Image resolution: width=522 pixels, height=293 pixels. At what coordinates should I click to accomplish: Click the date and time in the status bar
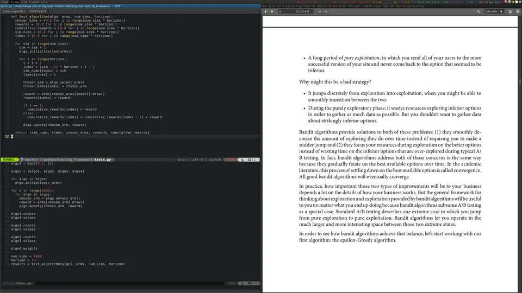point(490,2)
